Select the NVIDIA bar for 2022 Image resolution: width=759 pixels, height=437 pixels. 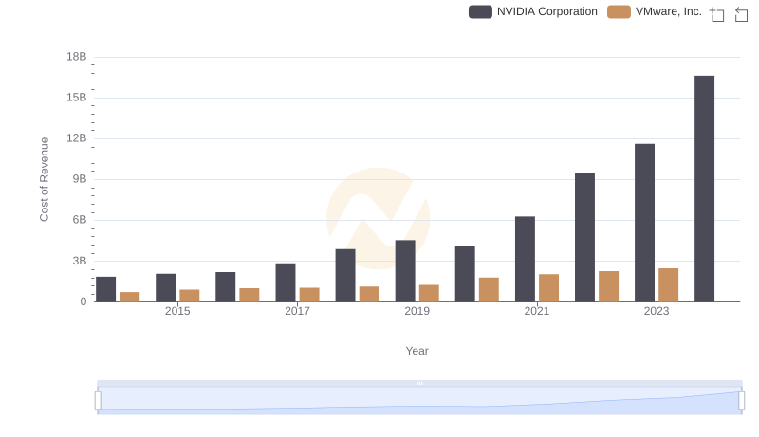[584, 238]
